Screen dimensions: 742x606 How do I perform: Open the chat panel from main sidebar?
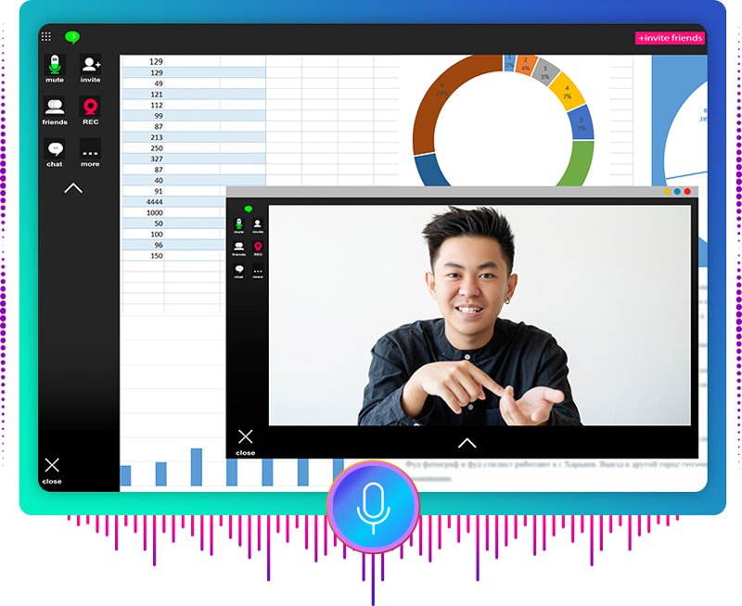pyautogui.click(x=55, y=149)
